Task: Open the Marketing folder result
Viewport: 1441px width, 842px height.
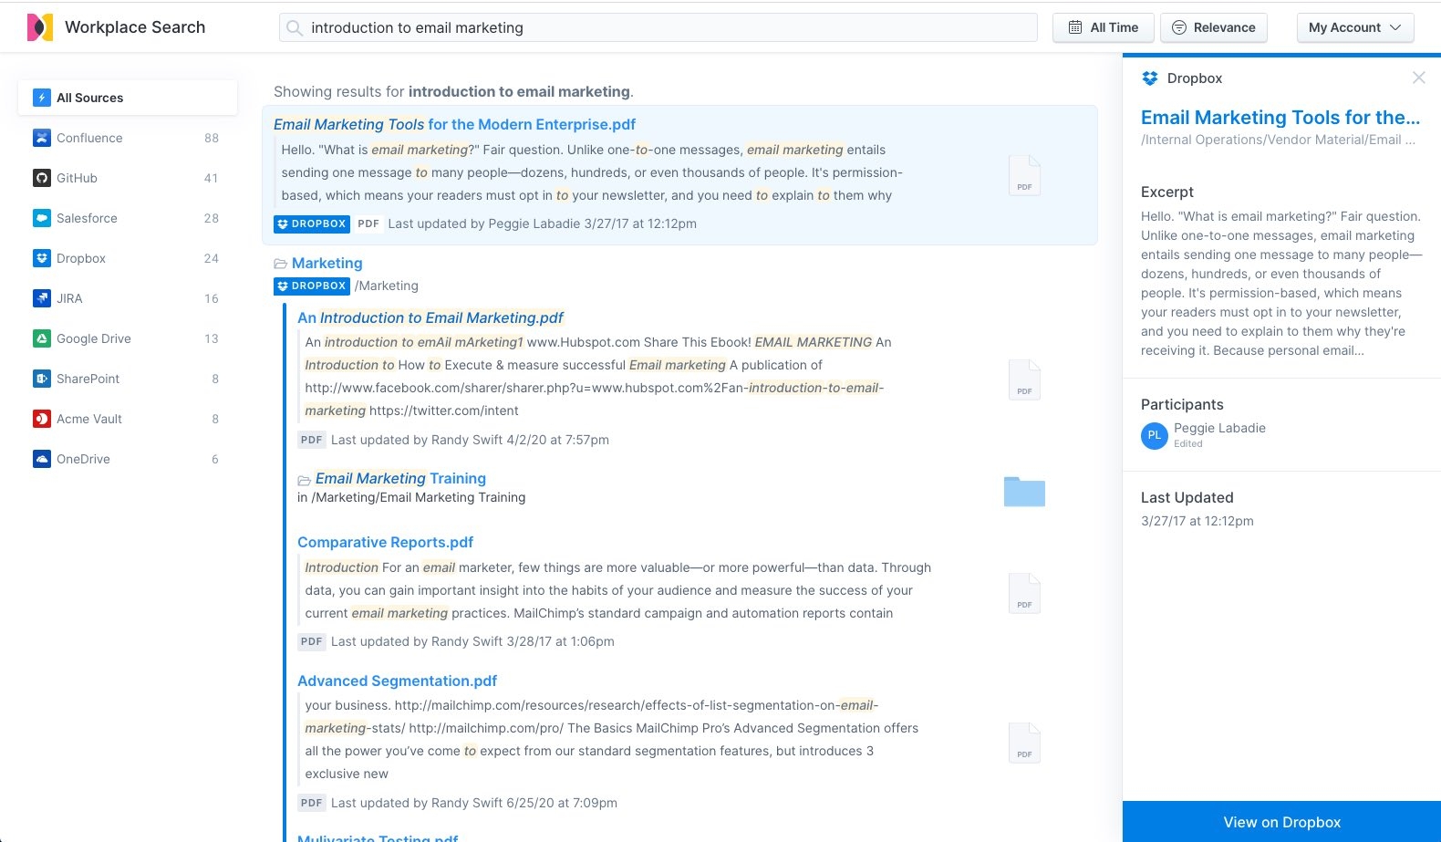Action: [327, 263]
